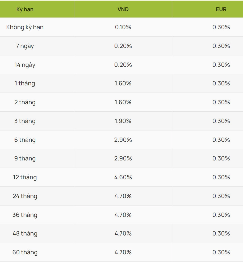Click the VND column header
Viewport: 243px width, 262px height.
click(x=123, y=9)
